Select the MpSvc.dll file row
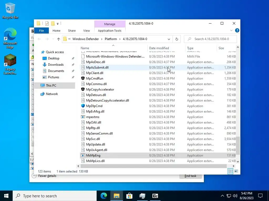 (x=158, y=139)
